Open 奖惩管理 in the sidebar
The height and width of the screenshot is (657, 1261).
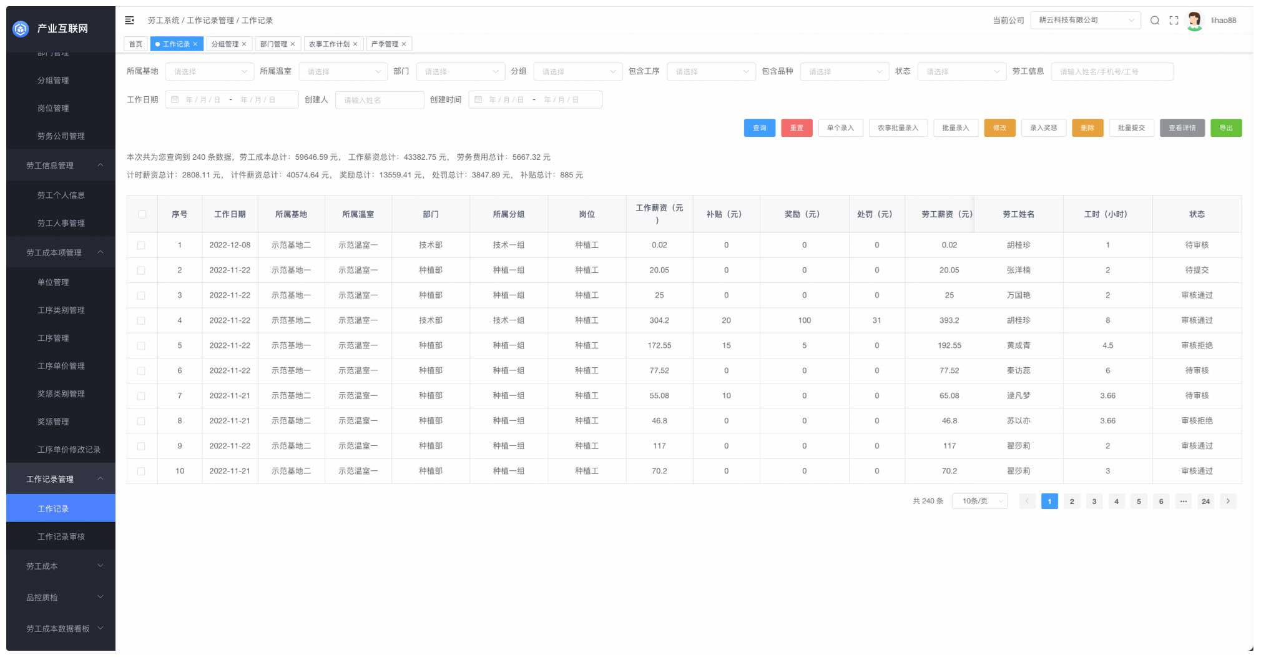click(x=61, y=422)
